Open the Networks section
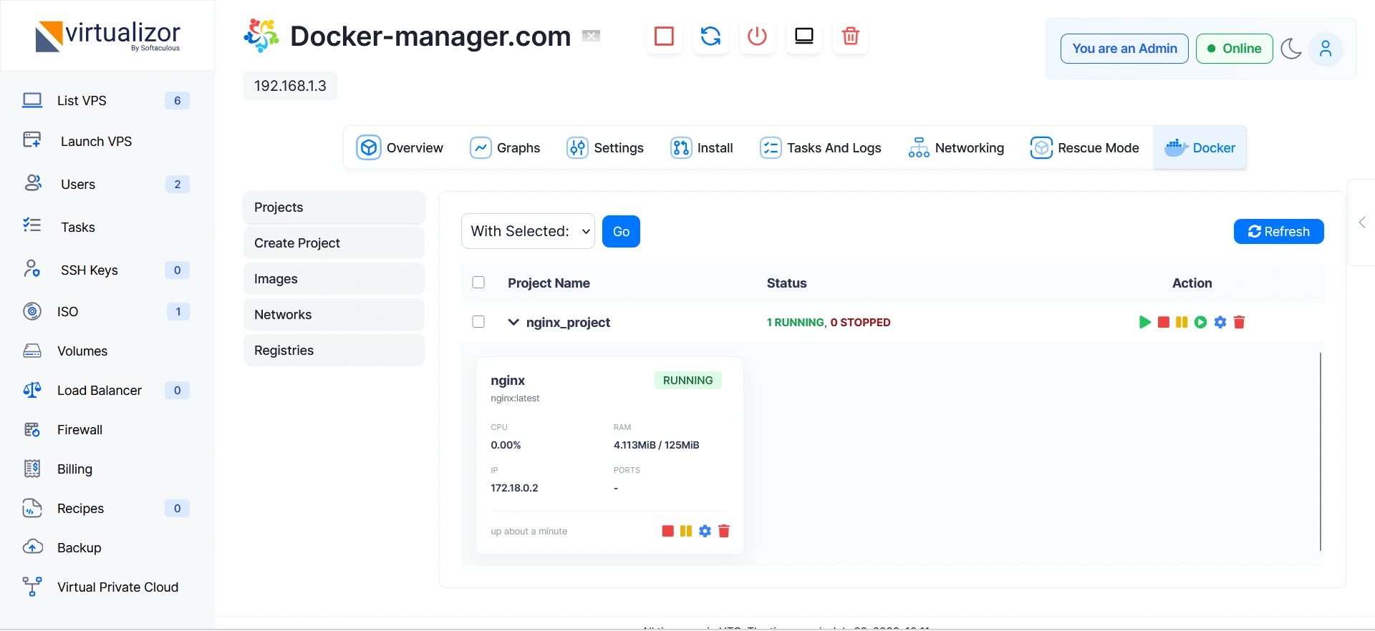This screenshot has width=1375, height=631. [x=334, y=315]
